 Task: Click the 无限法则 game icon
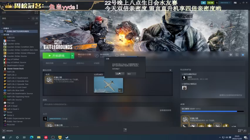[x=5, y=38]
